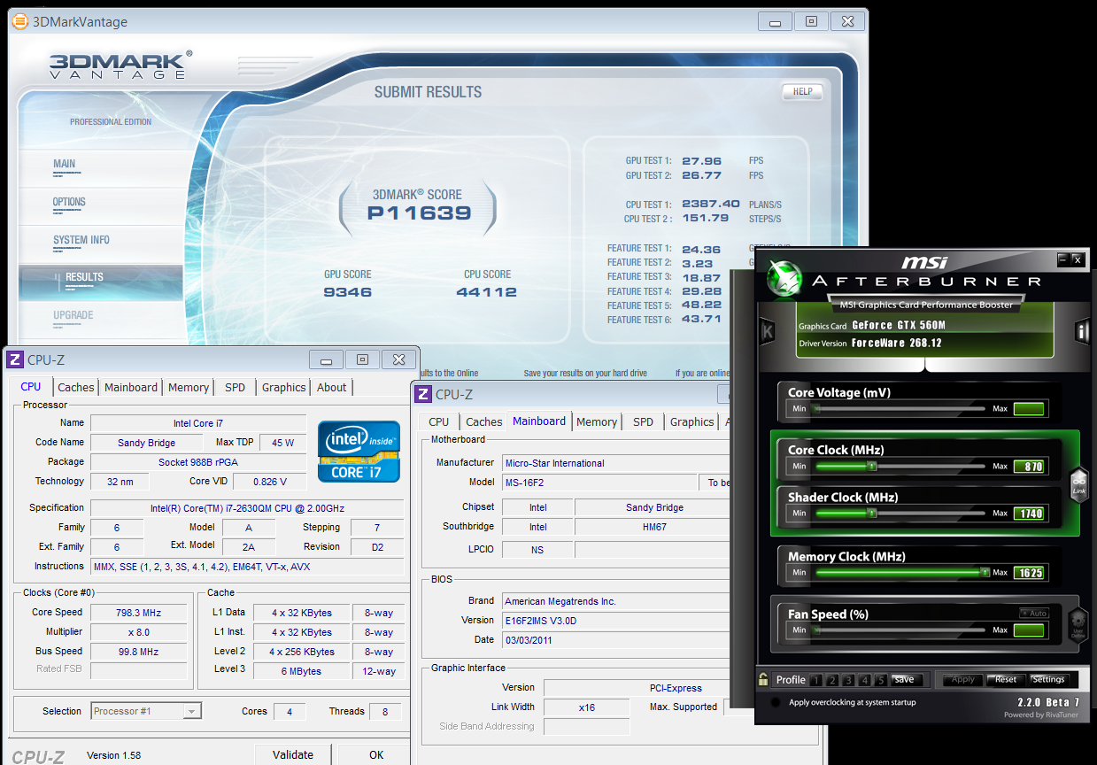1097x765 pixels.
Task: Open Afterburner Settings
Action: tap(1048, 680)
